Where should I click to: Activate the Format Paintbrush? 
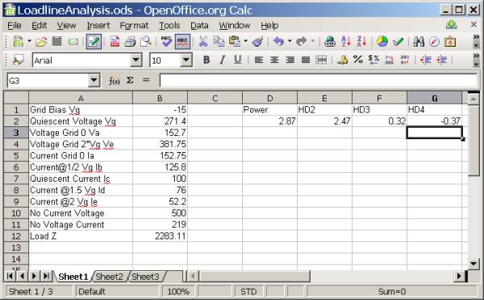[258, 41]
